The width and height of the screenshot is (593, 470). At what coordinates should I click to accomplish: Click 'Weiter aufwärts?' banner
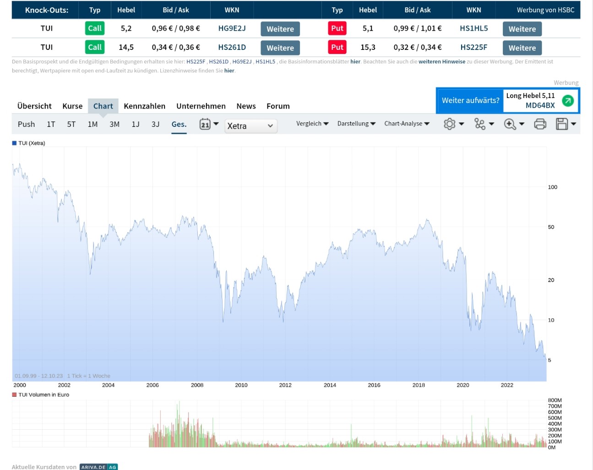470,100
